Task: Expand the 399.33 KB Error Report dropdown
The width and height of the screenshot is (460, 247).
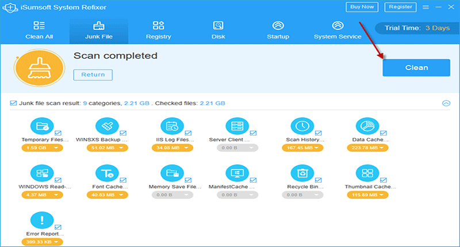Action: (42, 242)
